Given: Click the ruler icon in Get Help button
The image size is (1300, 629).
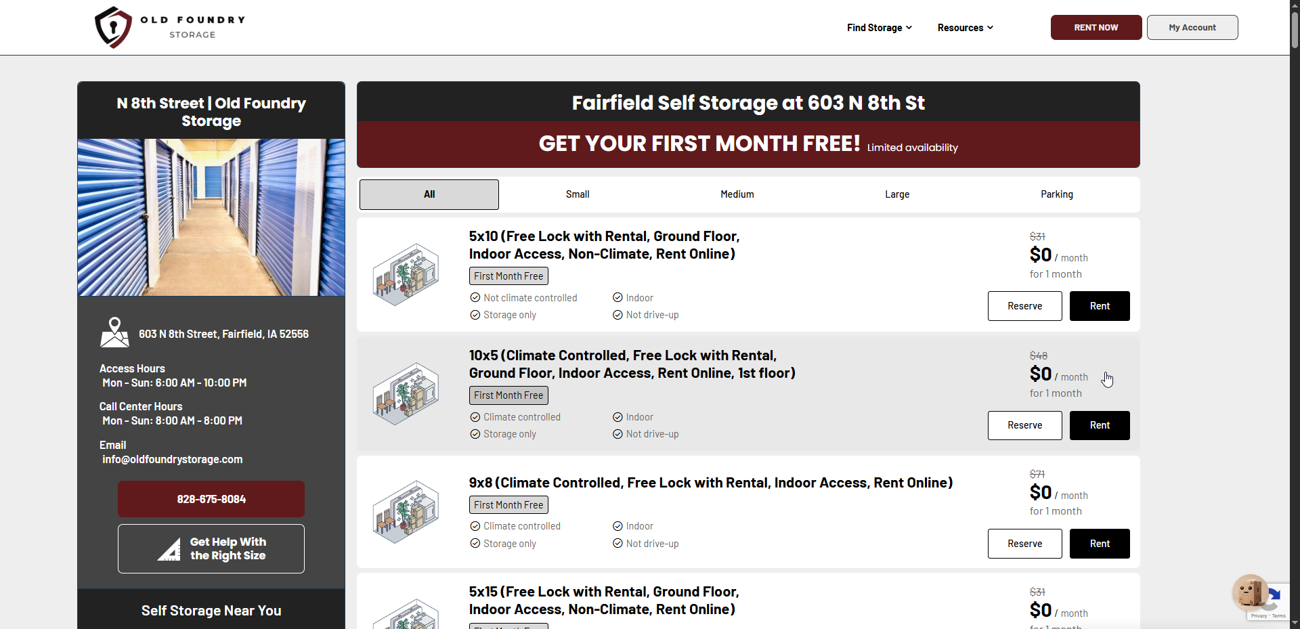Looking at the screenshot, I should tap(169, 549).
